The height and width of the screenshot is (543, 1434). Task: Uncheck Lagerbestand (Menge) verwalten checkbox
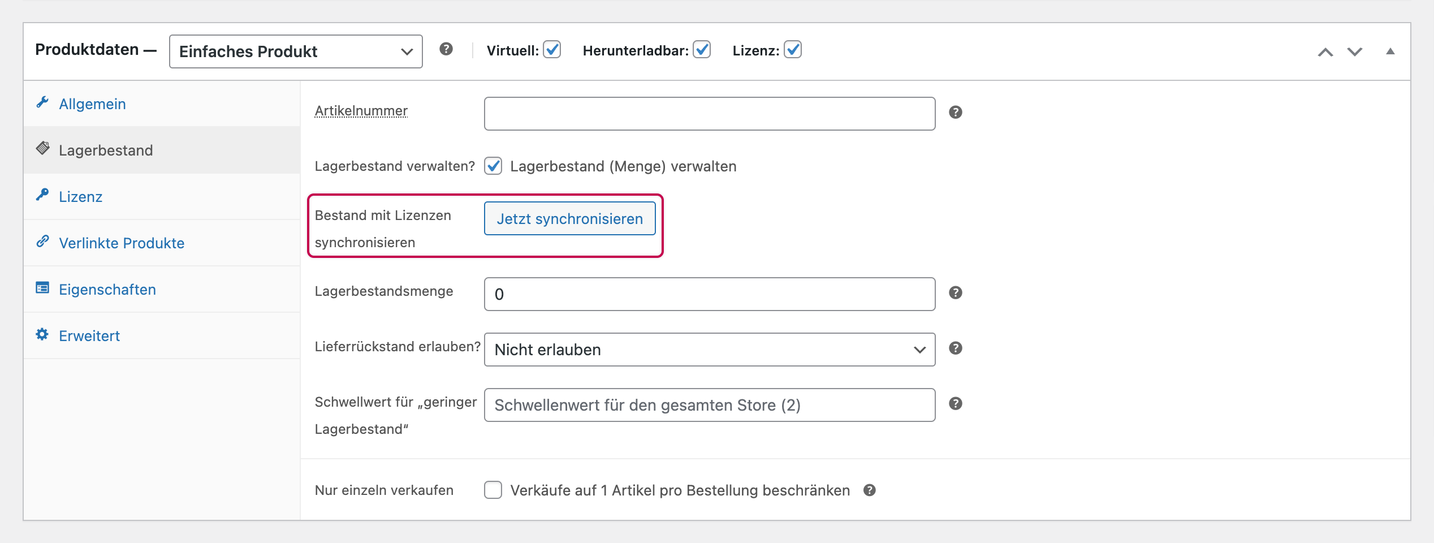point(493,166)
